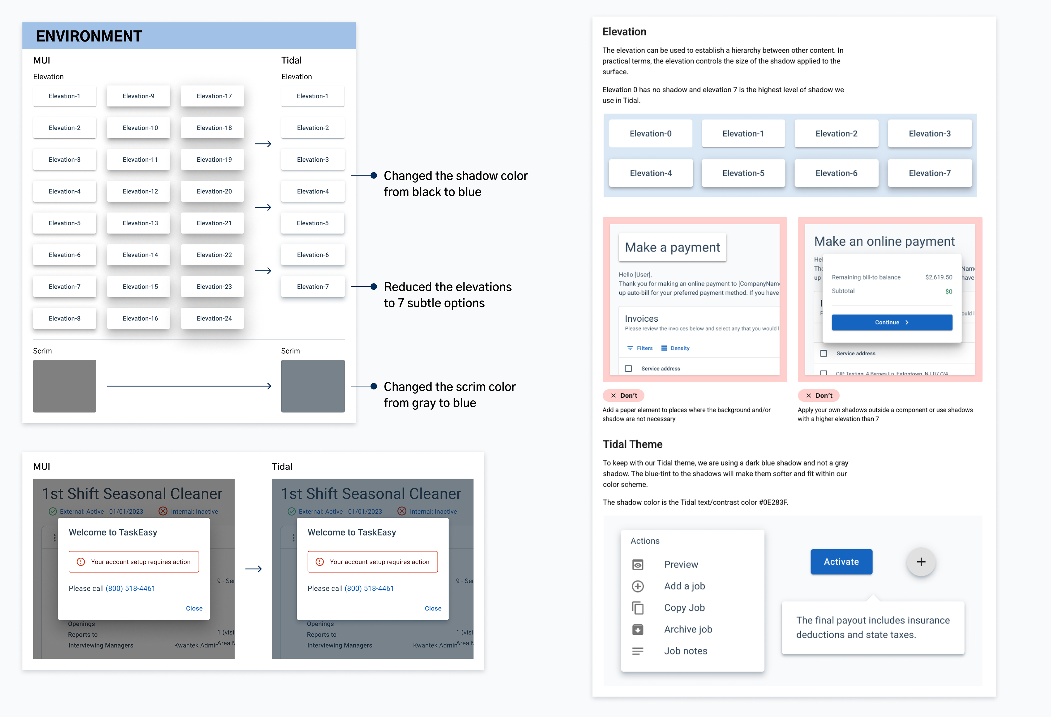Click the MUI Elevation-12 card
This screenshot has width=1051, height=719.
pos(138,192)
